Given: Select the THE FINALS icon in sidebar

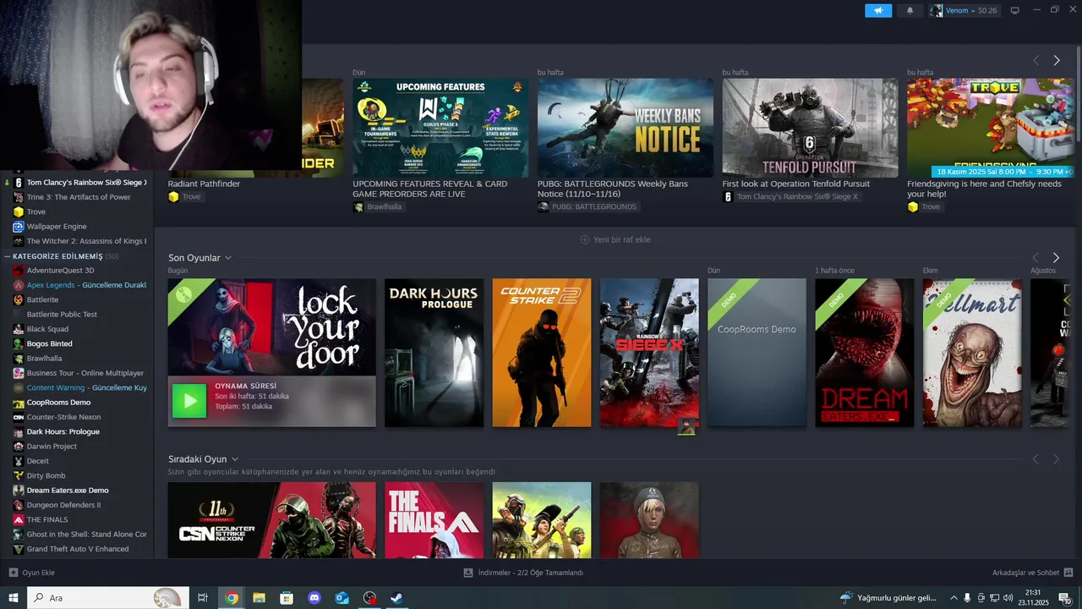Looking at the screenshot, I should coord(18,519).
